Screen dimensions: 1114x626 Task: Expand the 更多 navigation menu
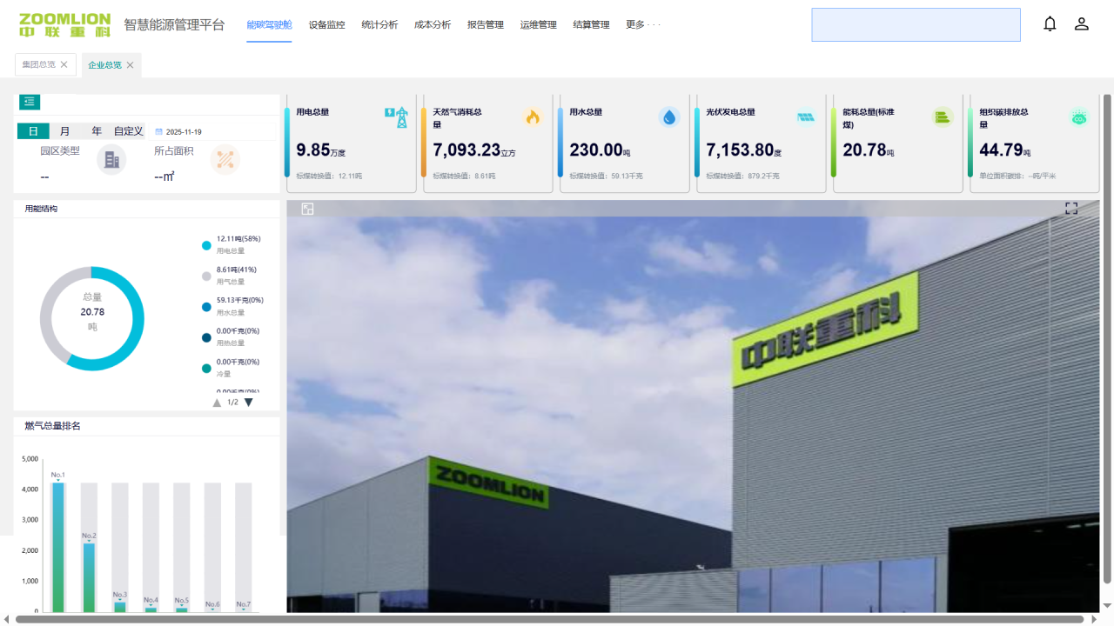tap(642, 25)
